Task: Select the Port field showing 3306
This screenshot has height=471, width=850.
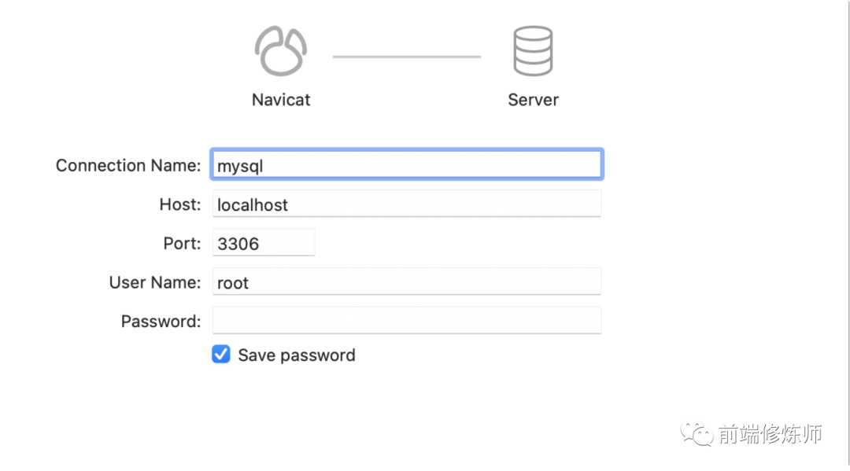Action: 264,242
